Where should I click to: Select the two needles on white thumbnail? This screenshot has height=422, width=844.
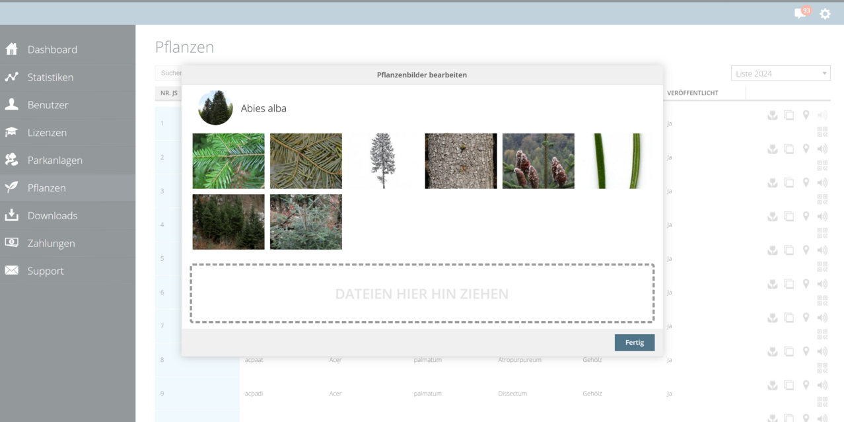[x=615, y=161]
